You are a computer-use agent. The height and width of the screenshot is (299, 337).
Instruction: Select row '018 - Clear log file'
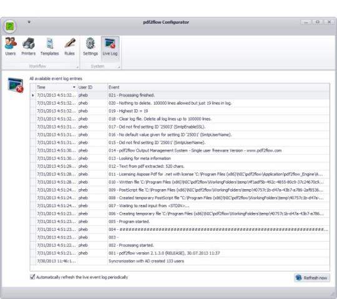tap(180, 119)
